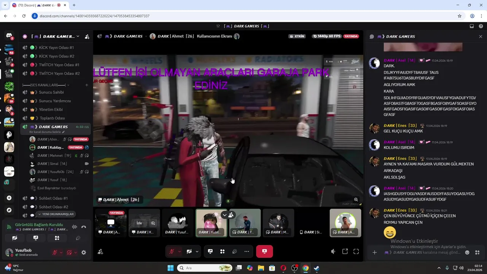Open Steam from the taskbar

[317, 268]
